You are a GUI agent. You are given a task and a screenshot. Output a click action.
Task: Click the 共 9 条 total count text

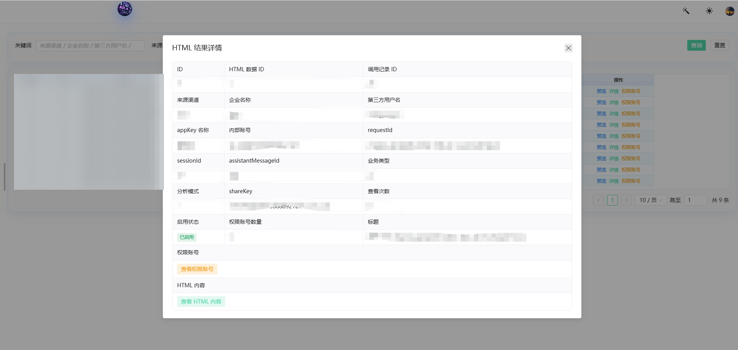(721, 200)
